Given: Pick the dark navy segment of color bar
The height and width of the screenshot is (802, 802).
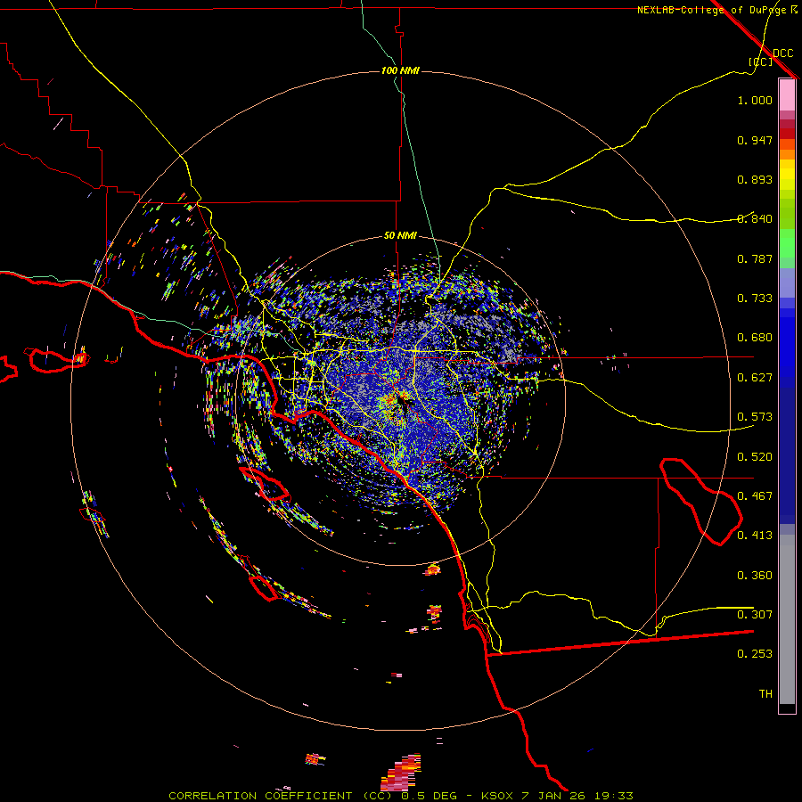Looking at the screenshot, I should [787, 455].
